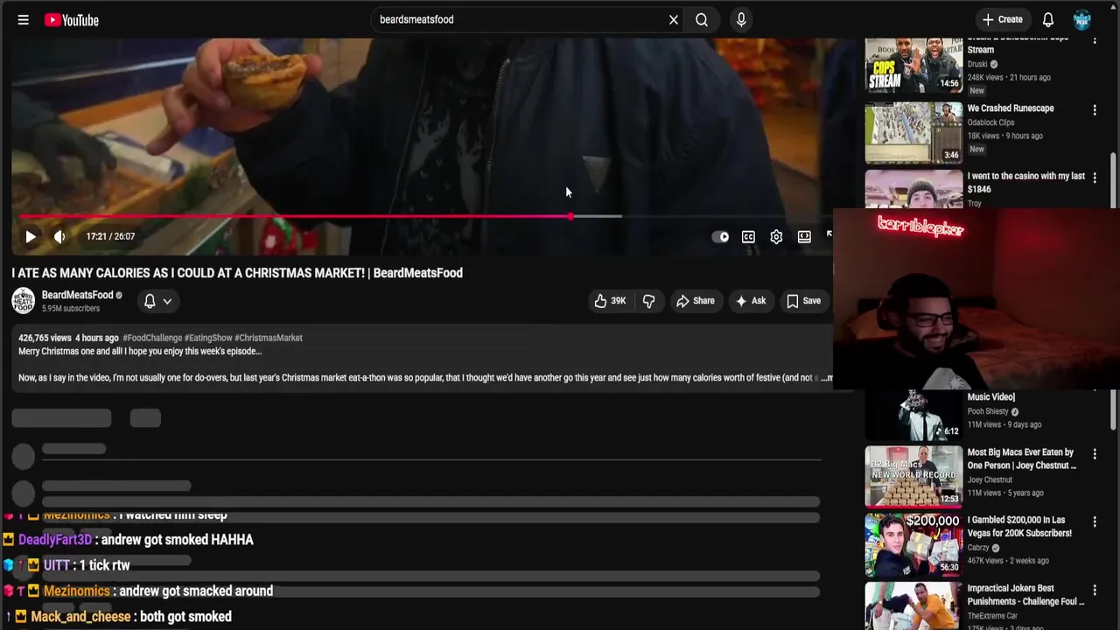Viewport: 1120px width, 630px height.
Task: Go to YouTube home via logo
Action: [72, 19]
